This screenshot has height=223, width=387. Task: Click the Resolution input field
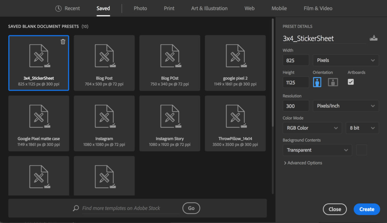(x=296, y=106)
